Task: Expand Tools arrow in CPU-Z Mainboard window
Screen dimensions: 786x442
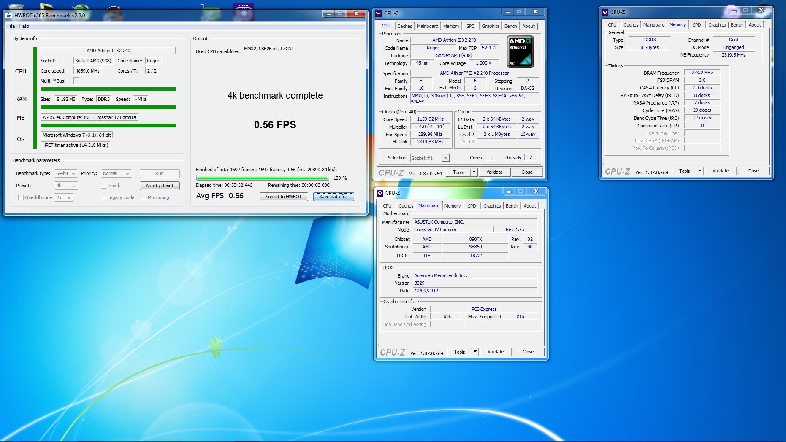Action: 475,352
